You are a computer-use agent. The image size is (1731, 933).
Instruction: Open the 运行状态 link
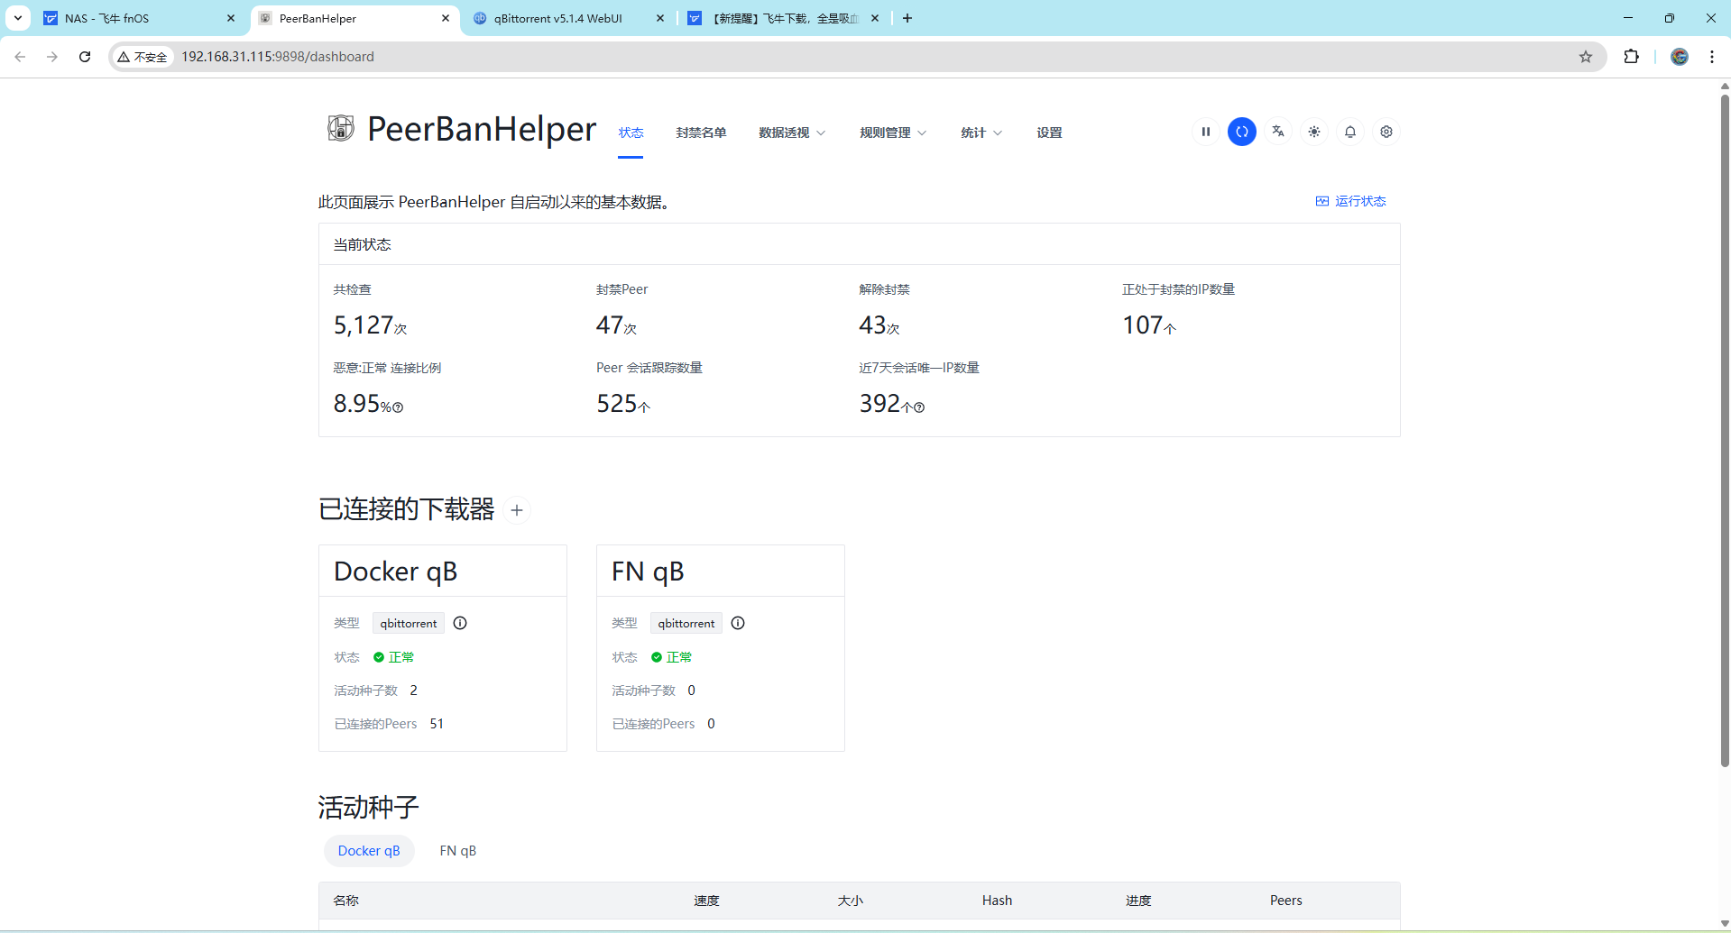pyautogui.click(x=1351, y=201)
